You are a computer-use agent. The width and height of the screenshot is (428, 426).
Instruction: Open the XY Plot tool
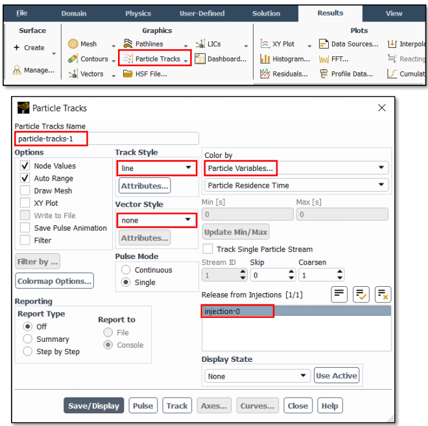point(277,44)
